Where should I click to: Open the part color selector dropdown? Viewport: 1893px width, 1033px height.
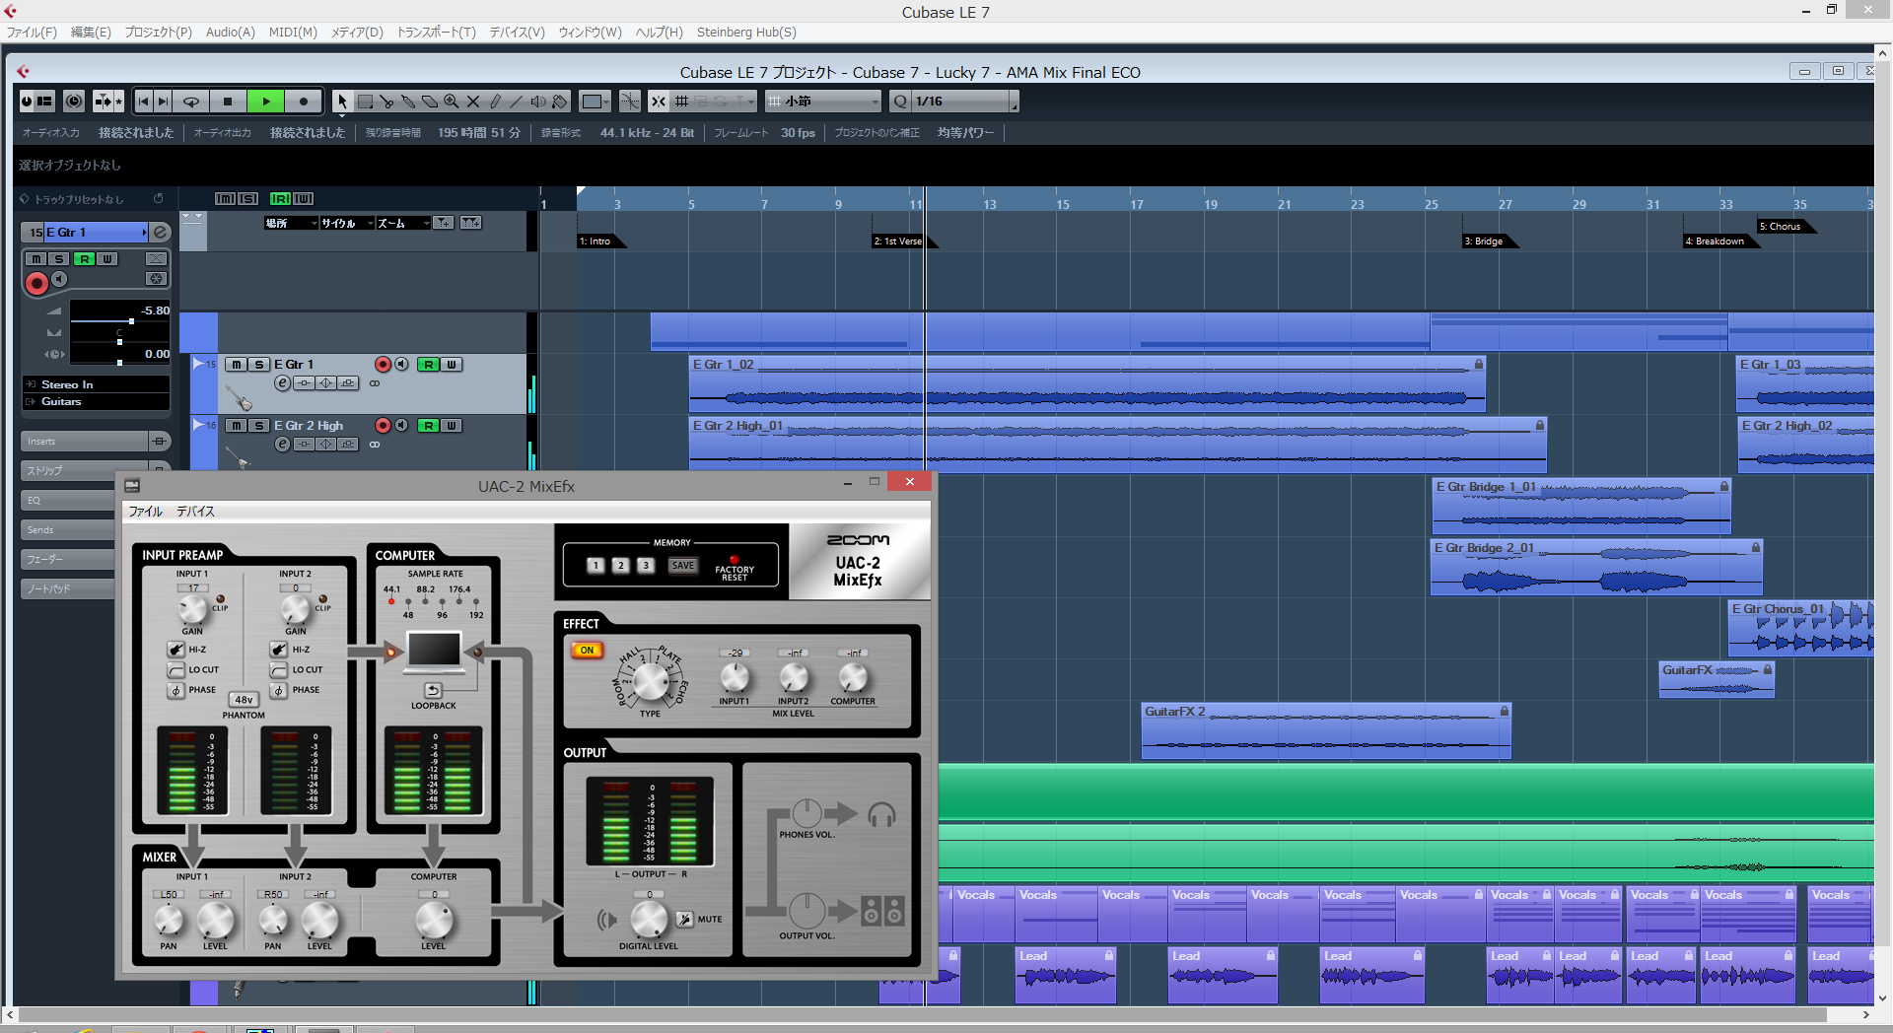tap(595, 102)
